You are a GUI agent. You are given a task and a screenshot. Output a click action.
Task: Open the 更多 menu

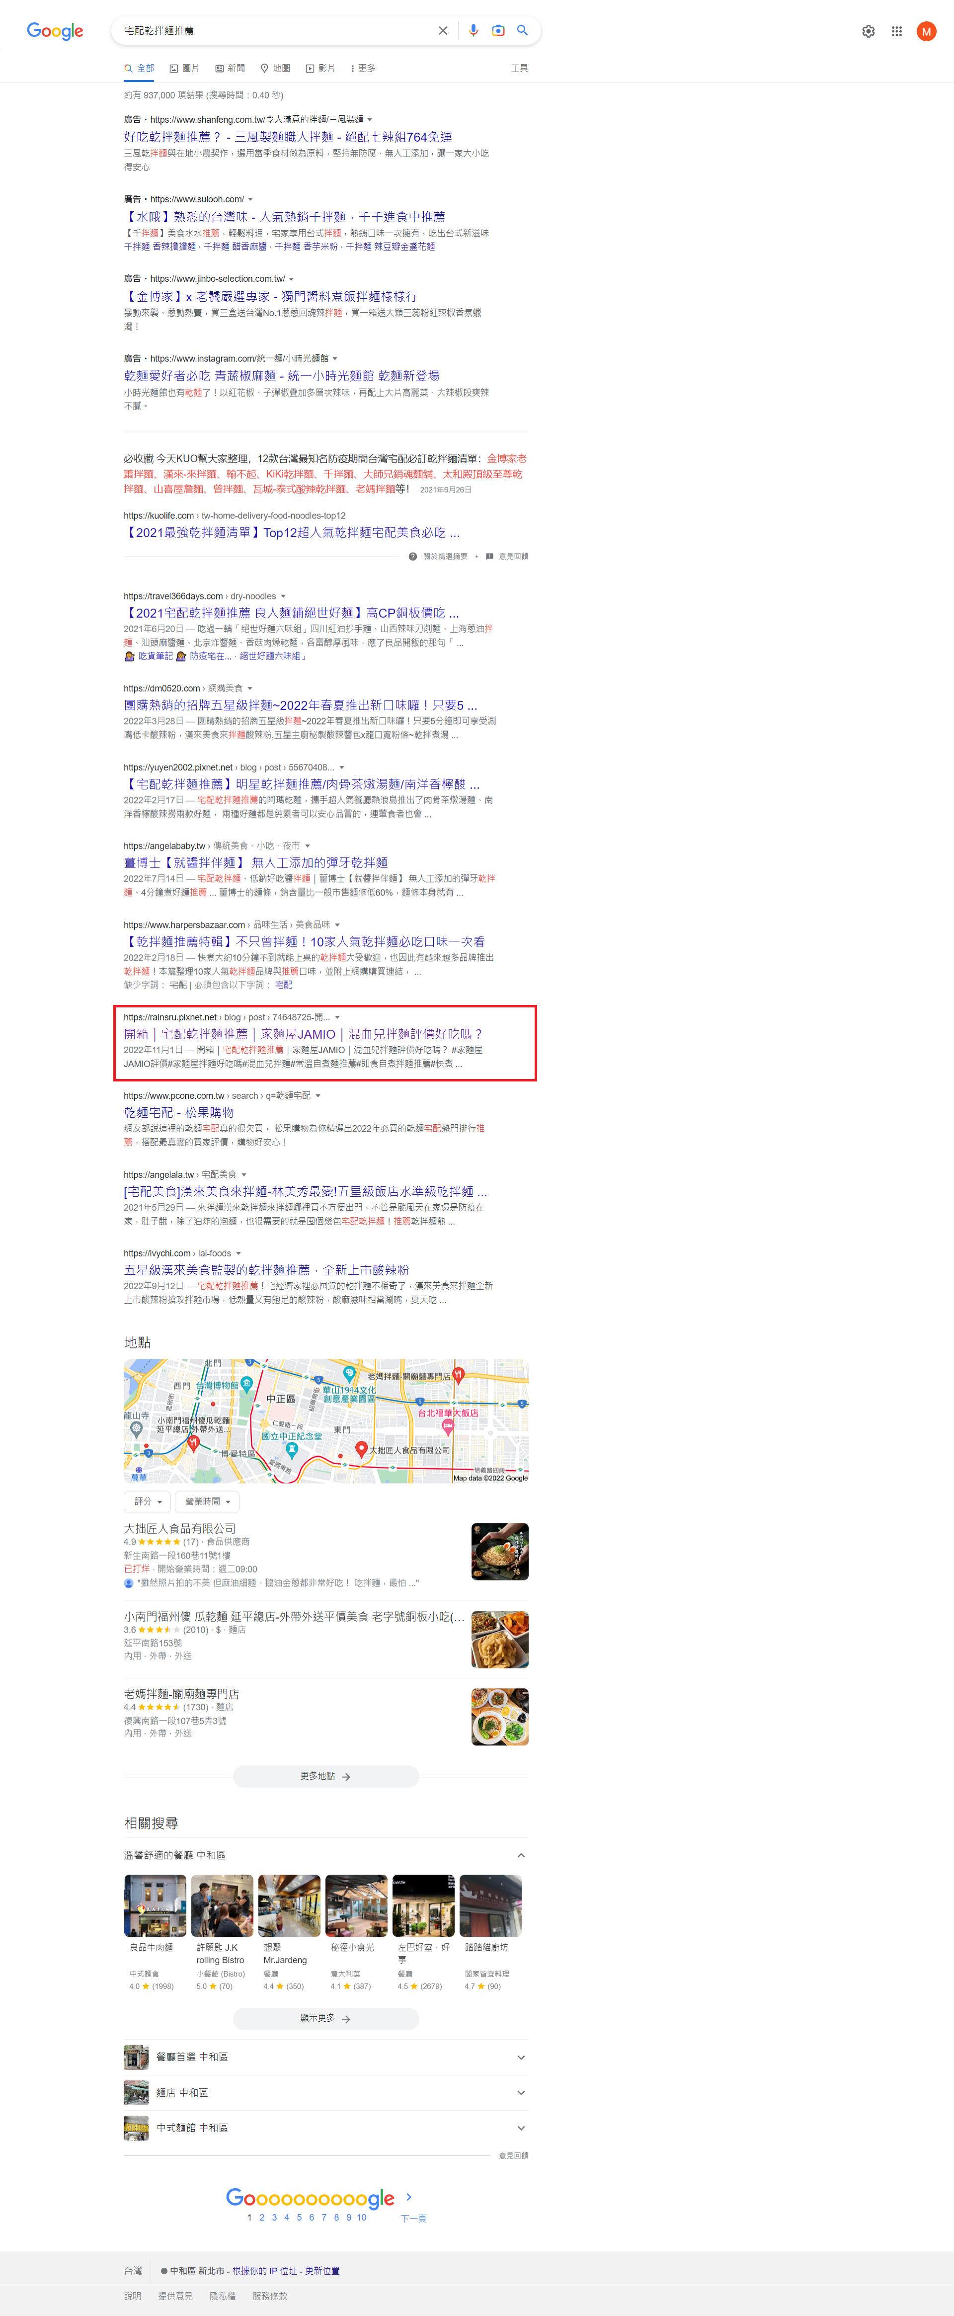click(x=363, y=68)
